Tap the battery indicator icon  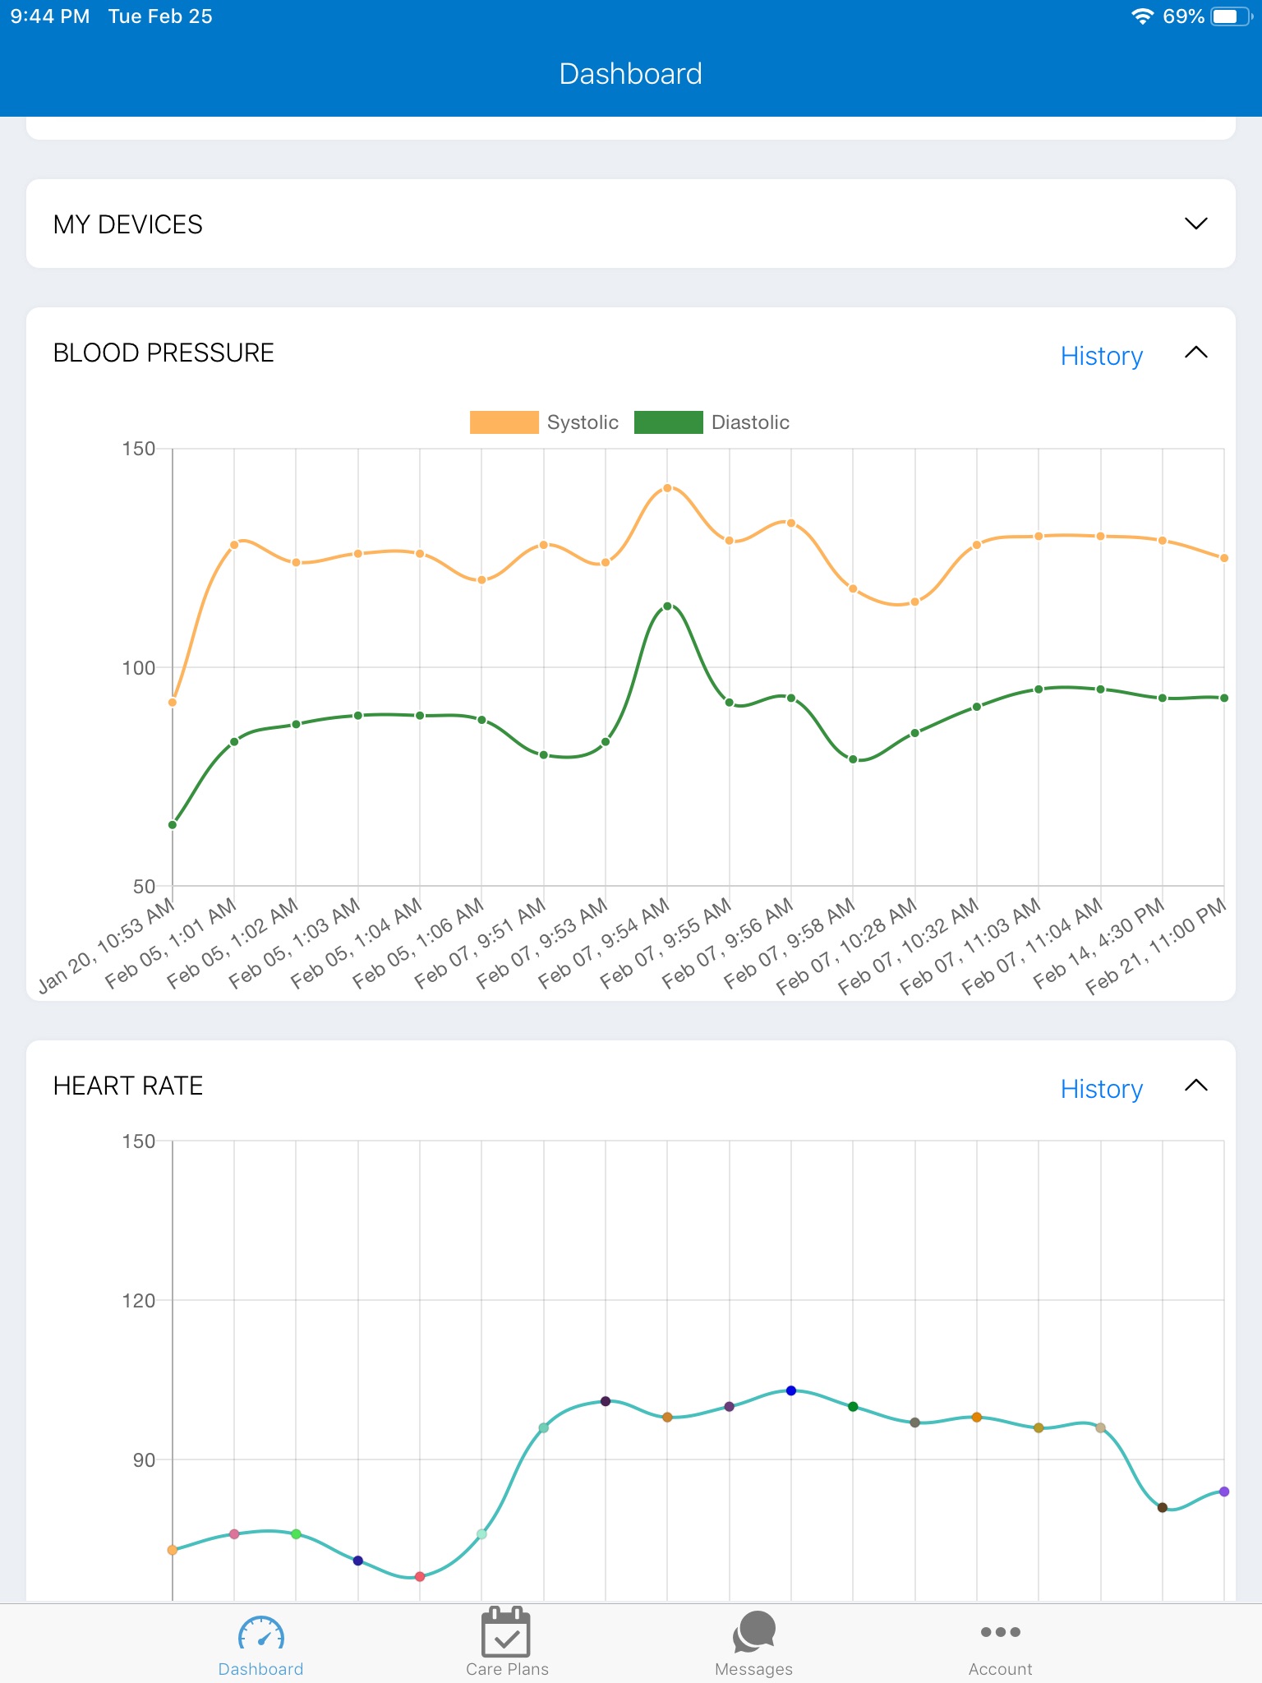(x=1232, y=16)
